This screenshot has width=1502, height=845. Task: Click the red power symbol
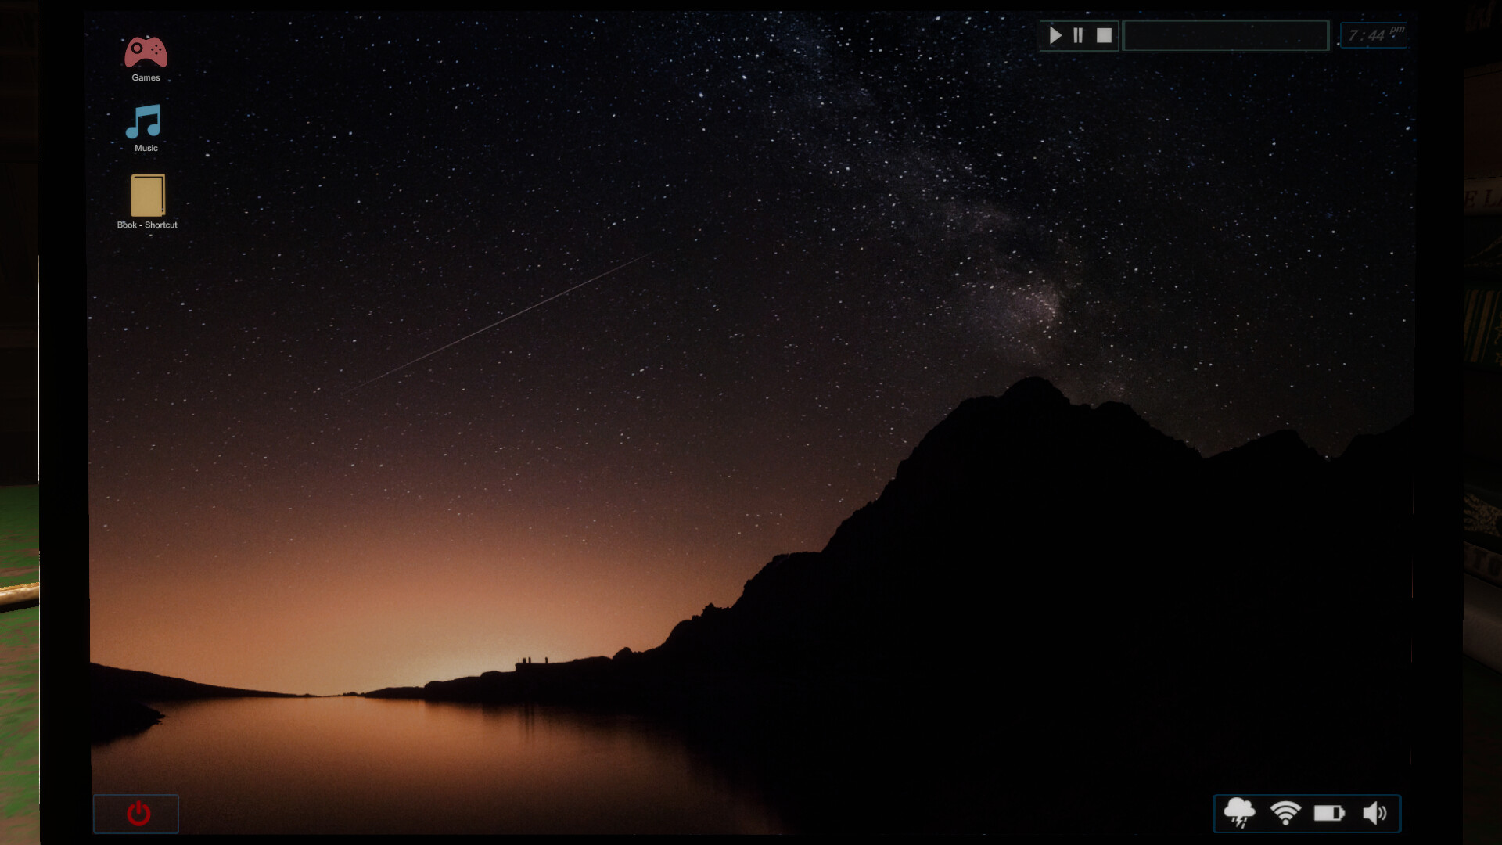(x=138, y=814)
